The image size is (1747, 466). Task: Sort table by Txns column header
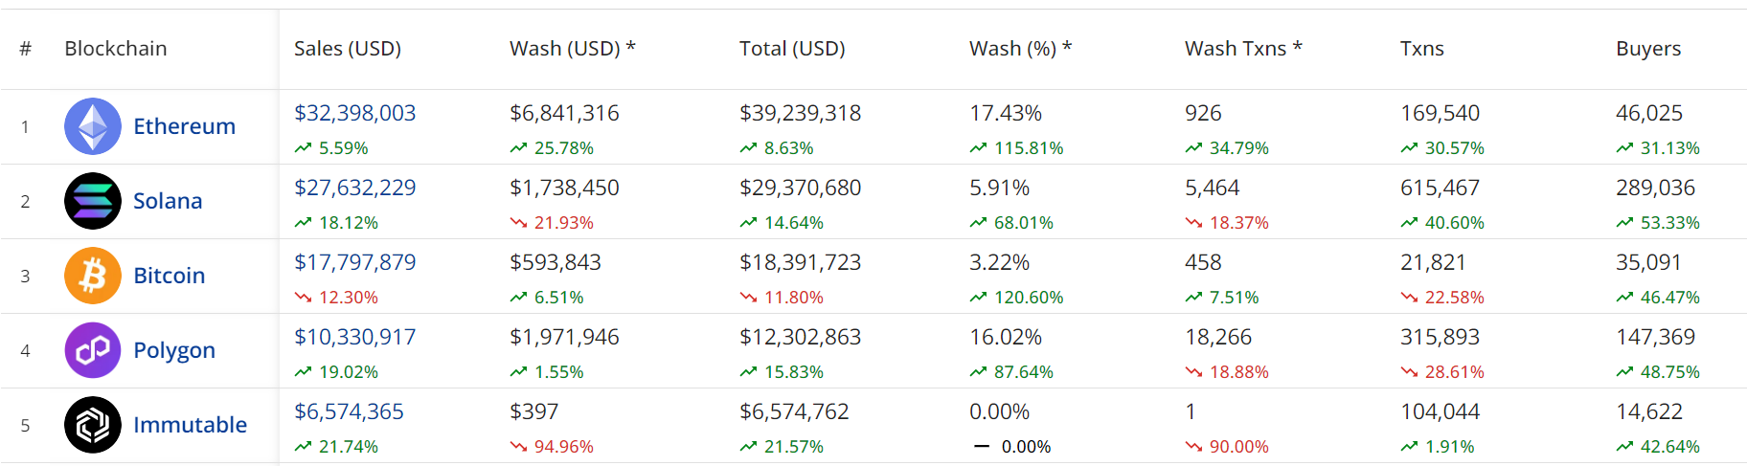(x=1421, y=49)
